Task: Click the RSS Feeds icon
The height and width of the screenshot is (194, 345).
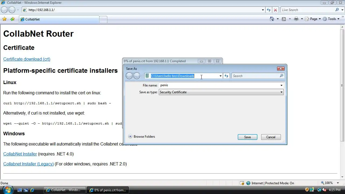Action: pos(284,19)
